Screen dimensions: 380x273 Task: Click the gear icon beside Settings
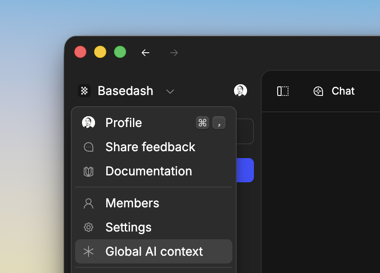pos(89,227)
